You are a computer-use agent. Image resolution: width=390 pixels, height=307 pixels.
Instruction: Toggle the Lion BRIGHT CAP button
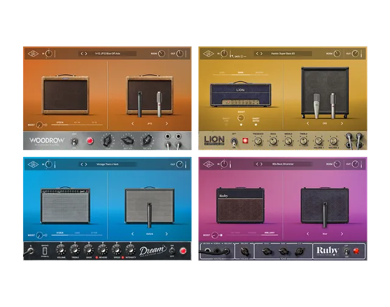tap(226, 125)
